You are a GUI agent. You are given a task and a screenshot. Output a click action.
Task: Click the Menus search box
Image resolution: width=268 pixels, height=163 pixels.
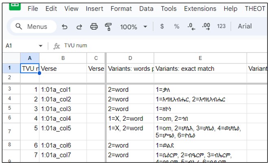click(x=32, y=27)
